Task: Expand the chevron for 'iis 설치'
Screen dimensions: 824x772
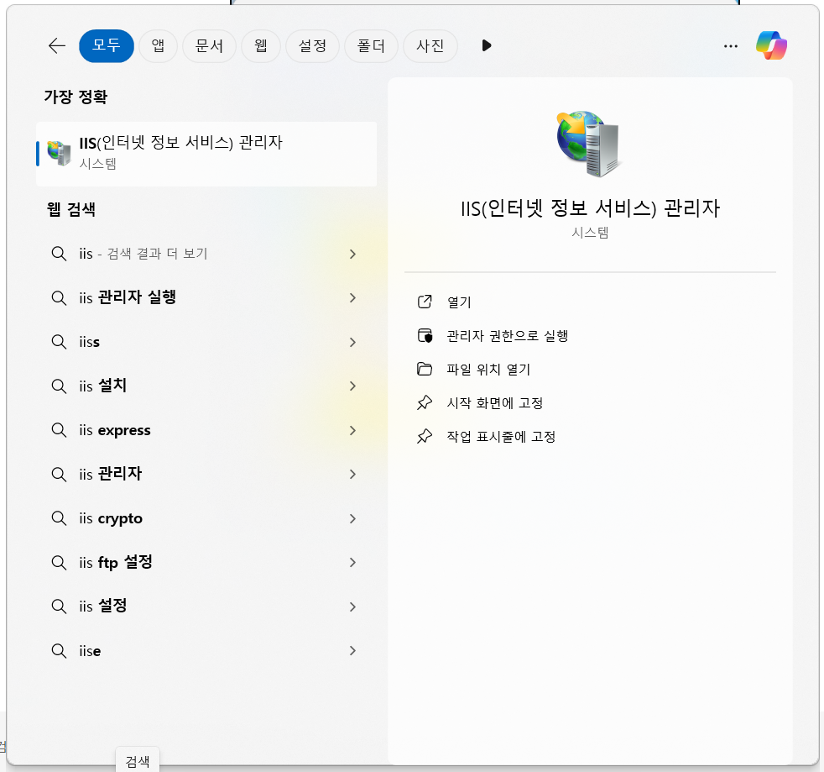Action: point(352,386)
